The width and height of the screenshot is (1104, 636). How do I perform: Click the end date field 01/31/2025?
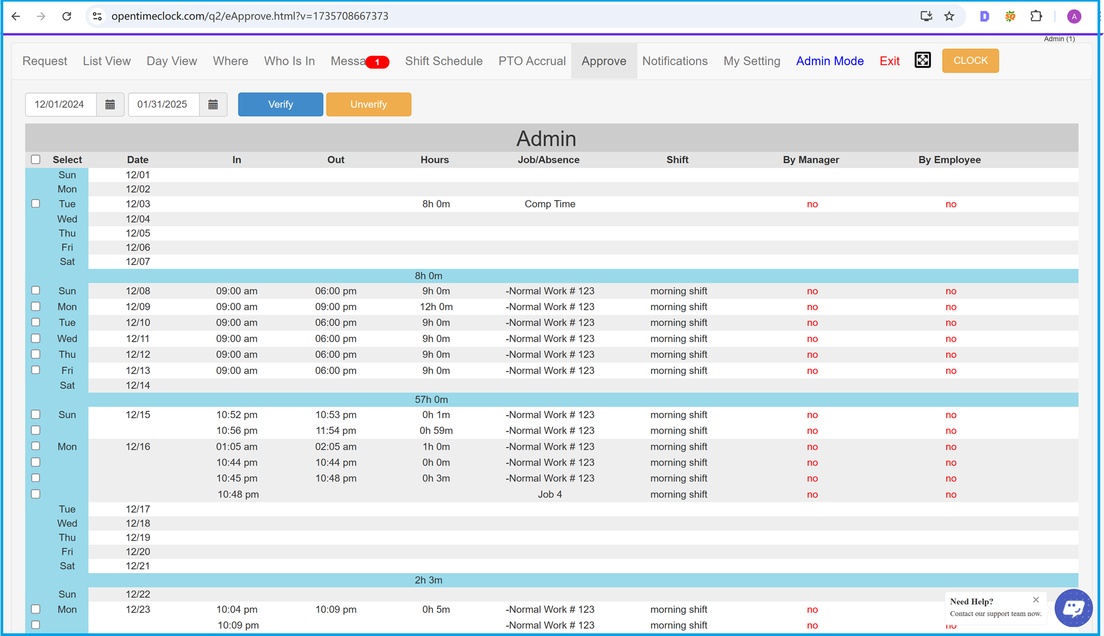[164, 104]
